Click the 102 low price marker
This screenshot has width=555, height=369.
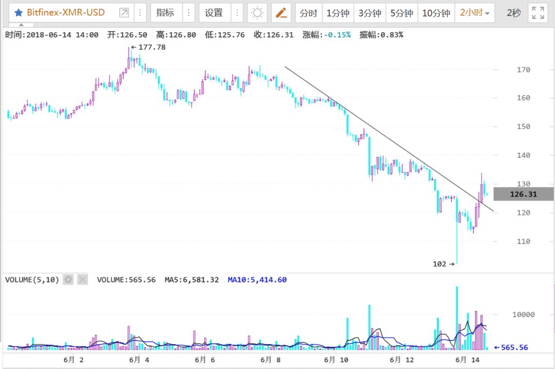click(443, 264)
